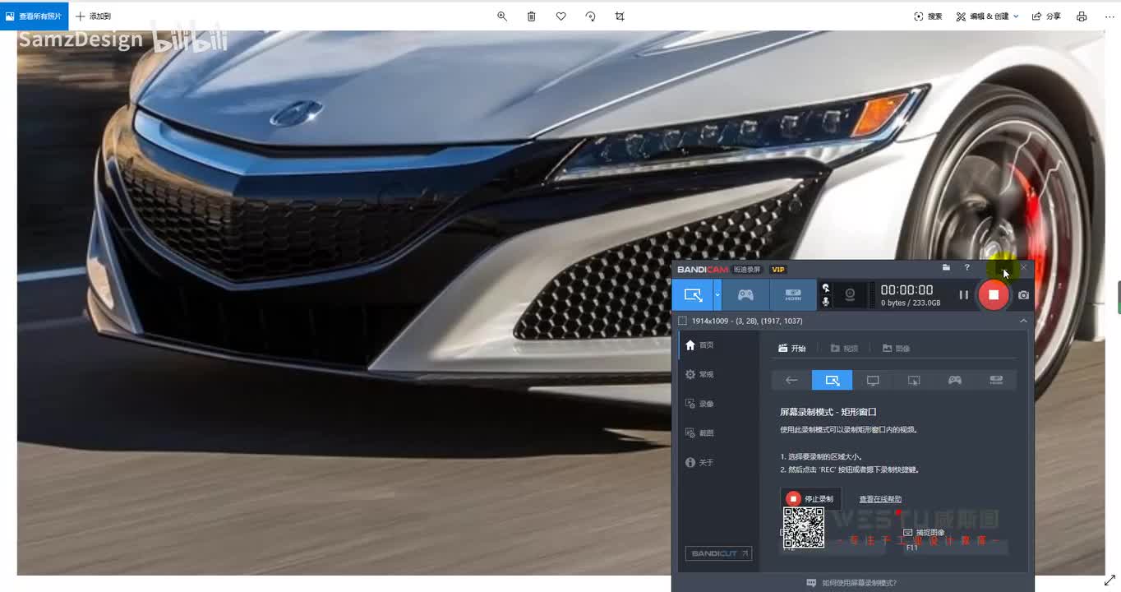Toggle Photos fullscreen with the diagonal arrows icon

(x=1109, y=580)
